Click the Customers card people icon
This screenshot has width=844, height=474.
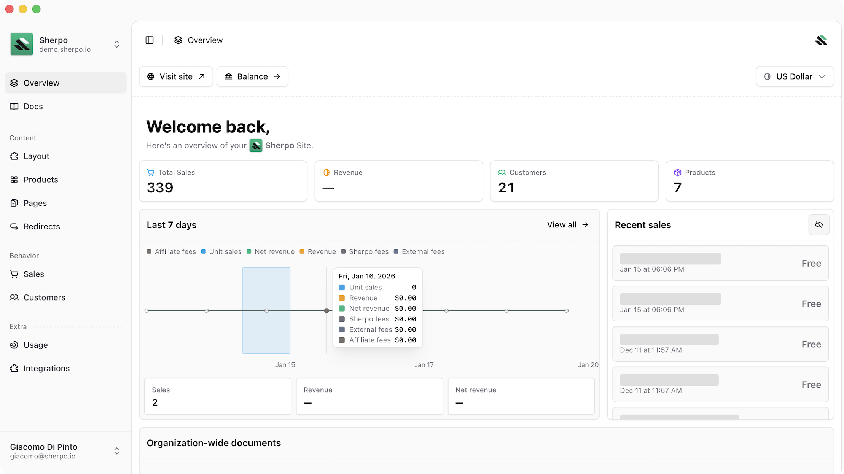(x=502, y=173)
